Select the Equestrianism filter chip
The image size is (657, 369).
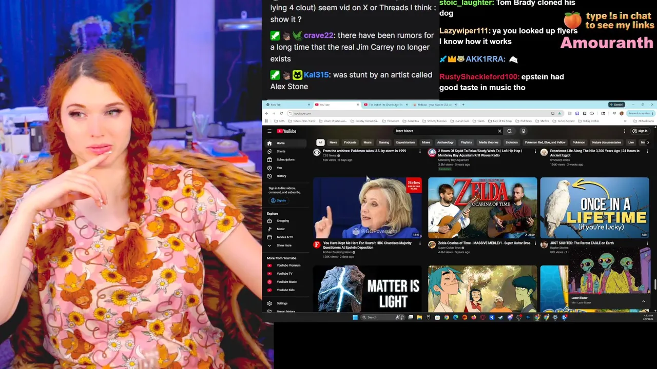point(405,142)
